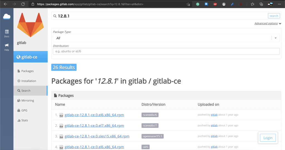Select Packages in the repository menu

click(27, 71)
